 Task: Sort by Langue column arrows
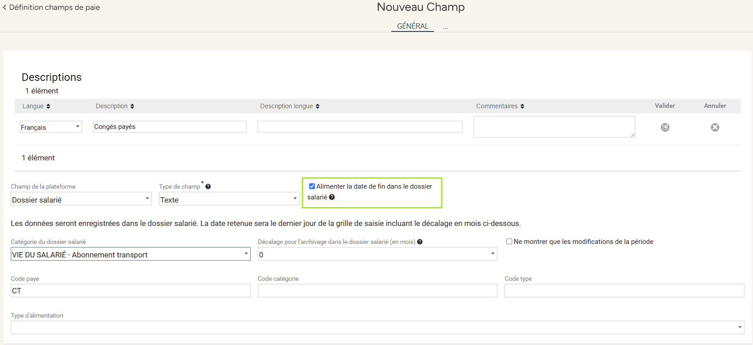click(x=49, y=106)
